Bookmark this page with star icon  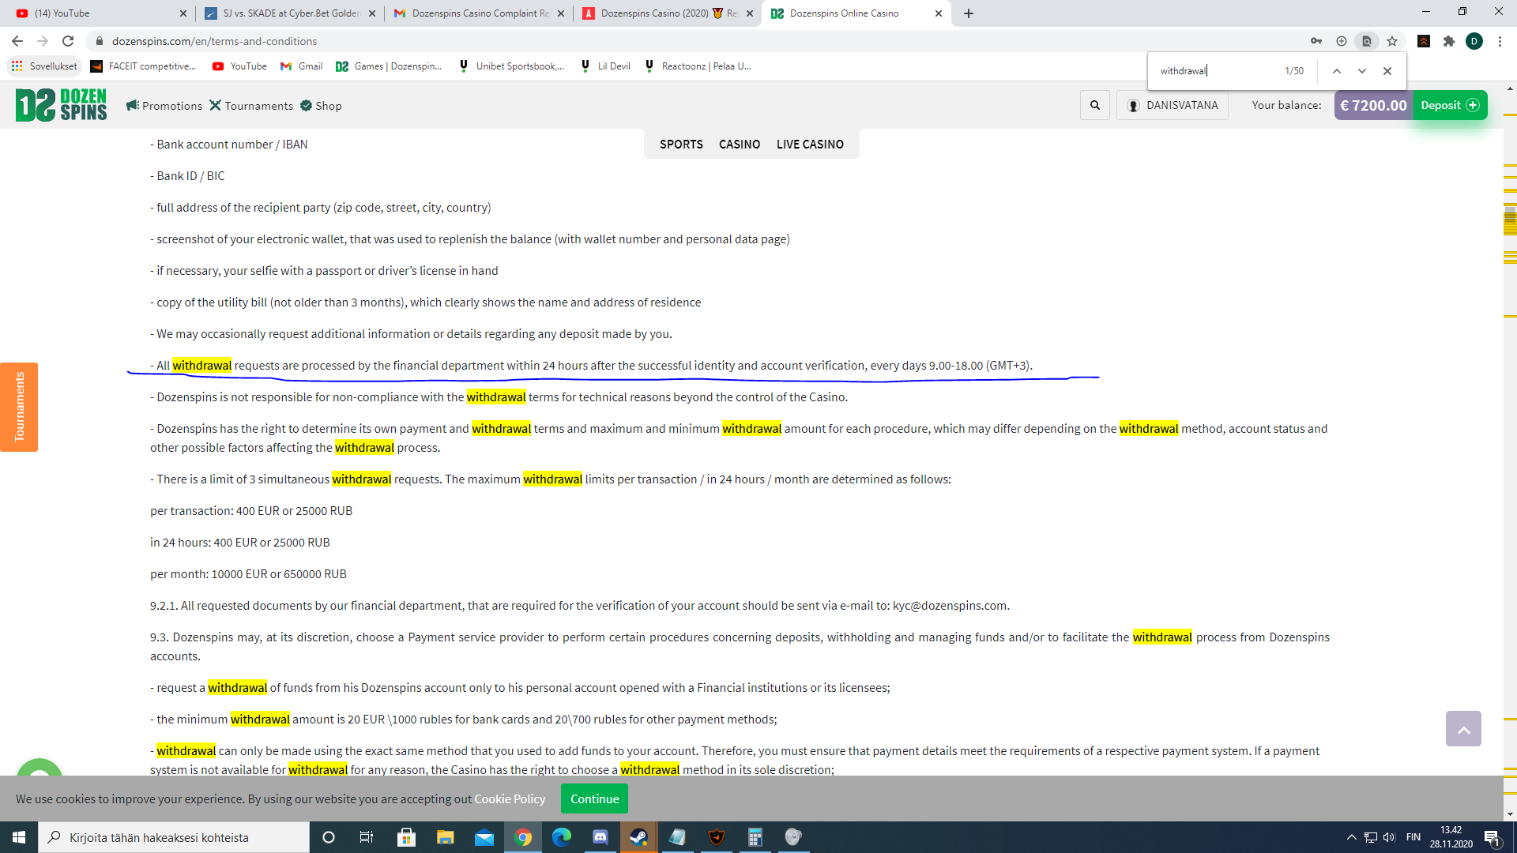[x=1392, y=41]
